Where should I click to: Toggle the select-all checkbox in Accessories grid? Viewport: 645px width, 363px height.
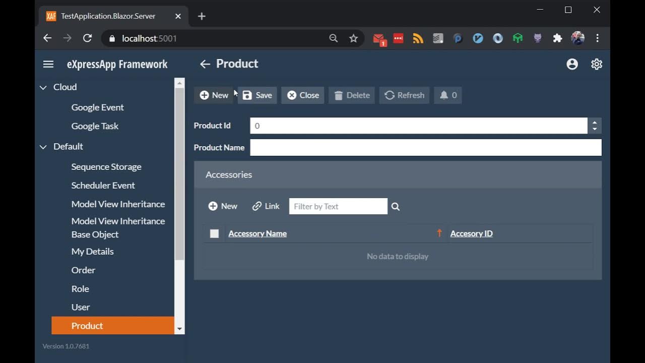(x=214, y=233)
